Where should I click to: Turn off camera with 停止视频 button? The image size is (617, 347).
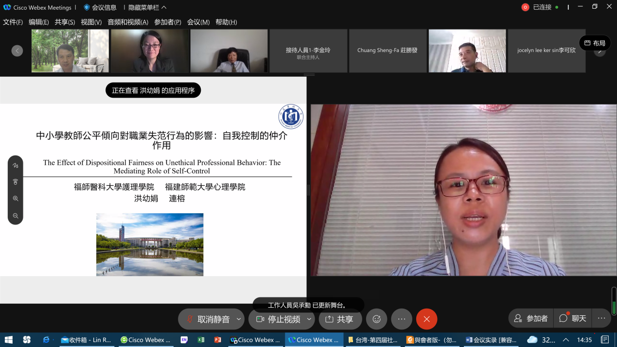point(278,319)
